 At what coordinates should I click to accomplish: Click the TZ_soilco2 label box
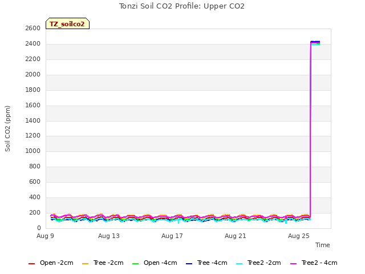point(67,23)
